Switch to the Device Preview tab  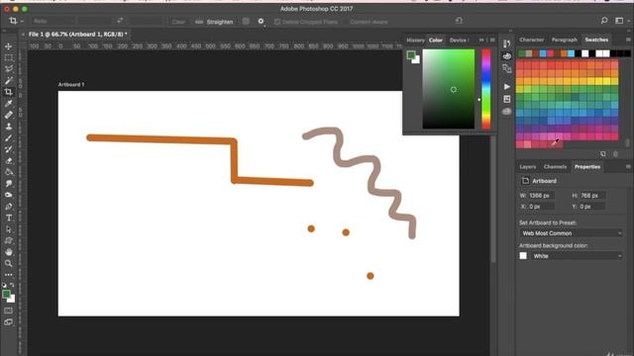(459, 41)
